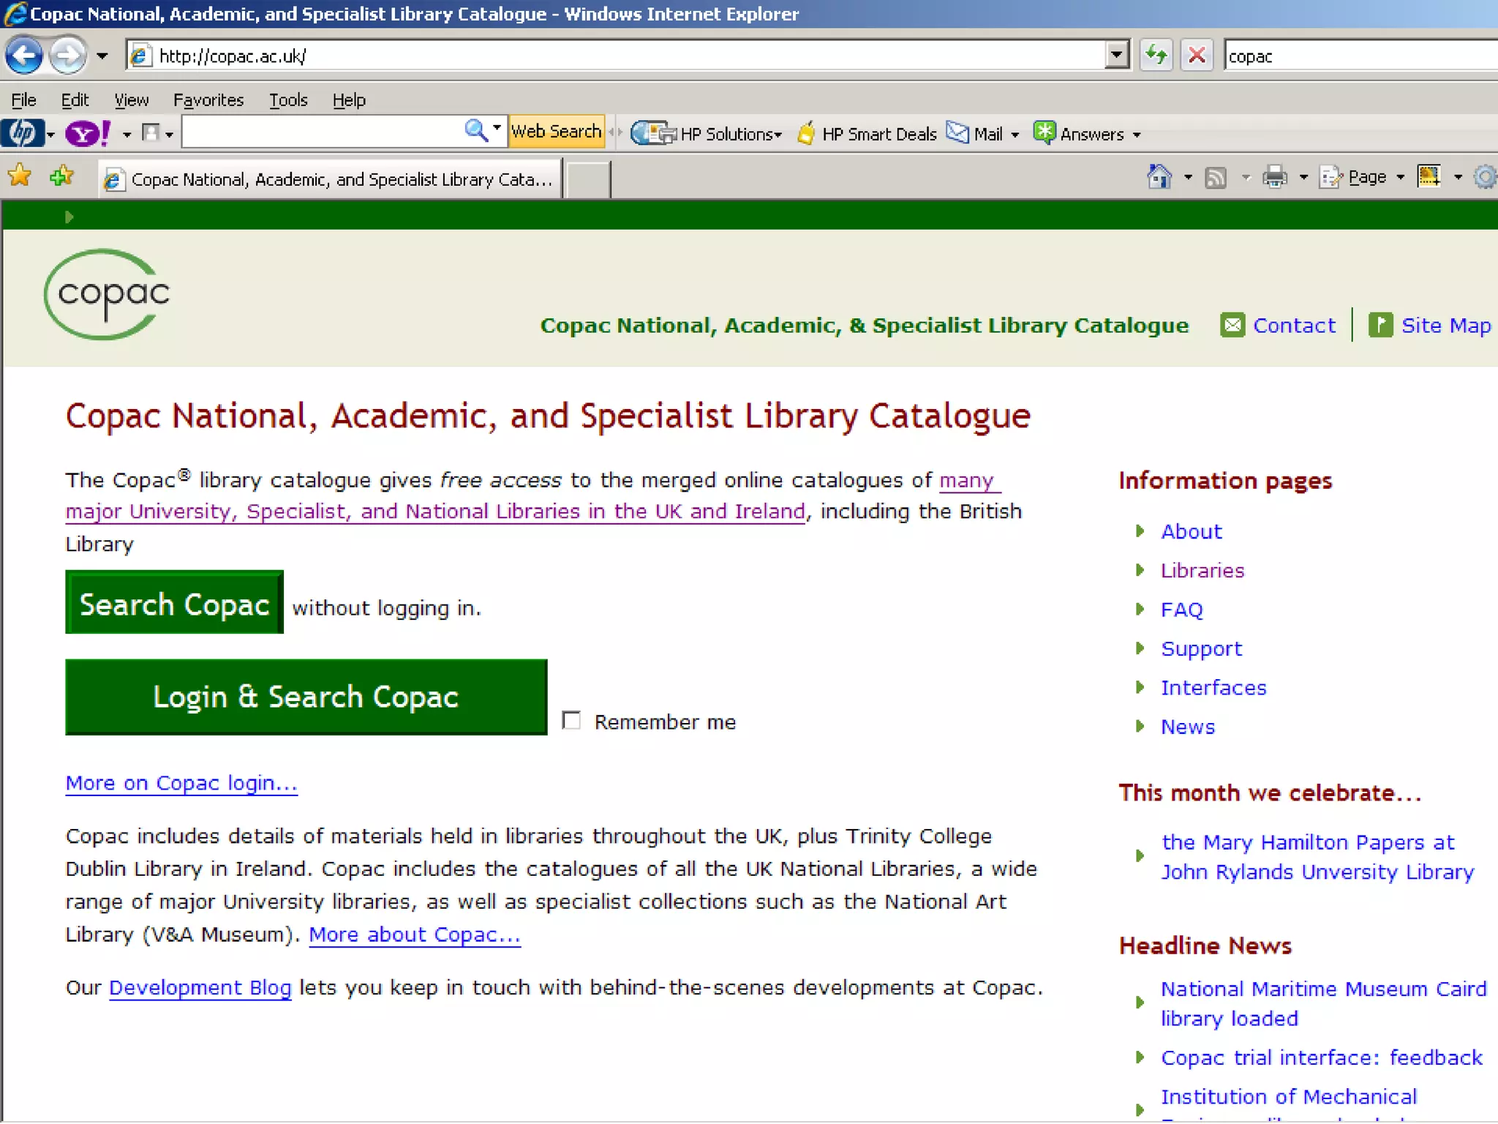The width and height of the screenshot is (1498, 1124).
Task: Expand the address bar dropdown arrow
Action: pyautogui.click(x=1116, y=56)
